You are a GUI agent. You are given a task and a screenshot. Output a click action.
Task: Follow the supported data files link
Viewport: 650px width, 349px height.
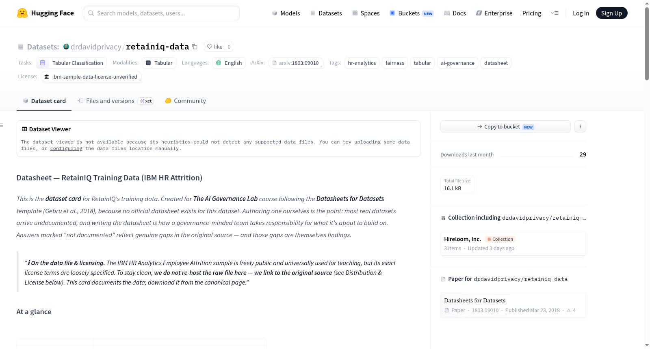(284, 142)
